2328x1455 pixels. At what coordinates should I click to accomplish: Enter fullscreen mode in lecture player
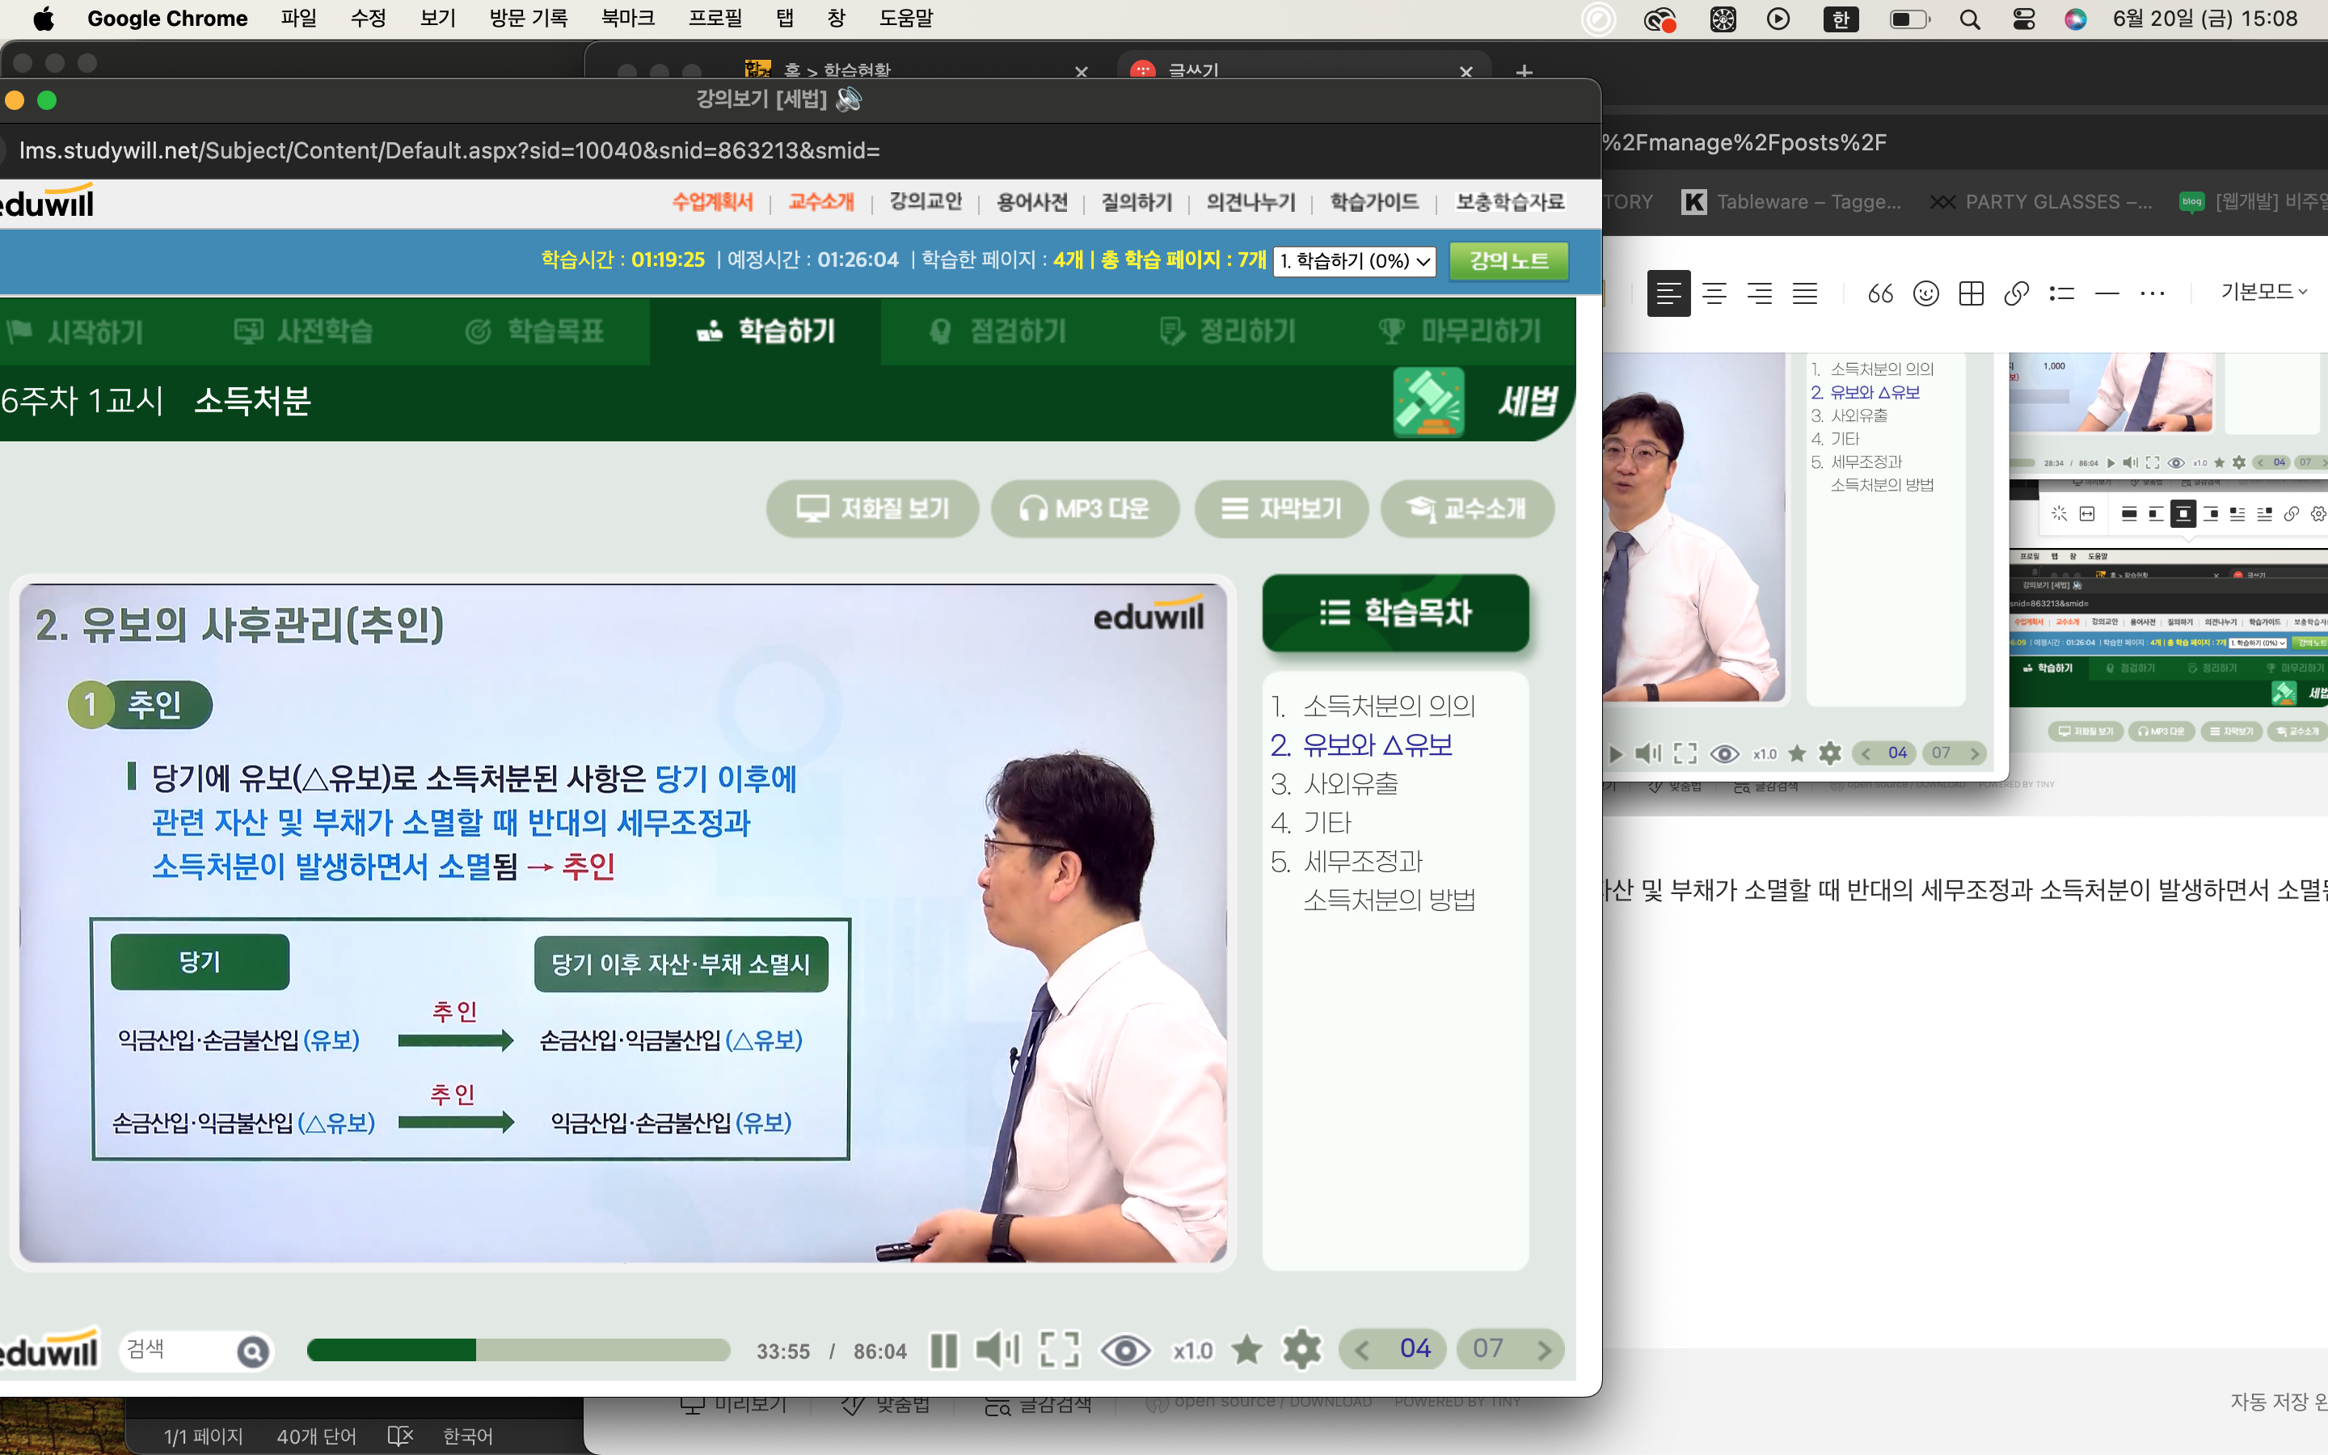[1059, 1350]
